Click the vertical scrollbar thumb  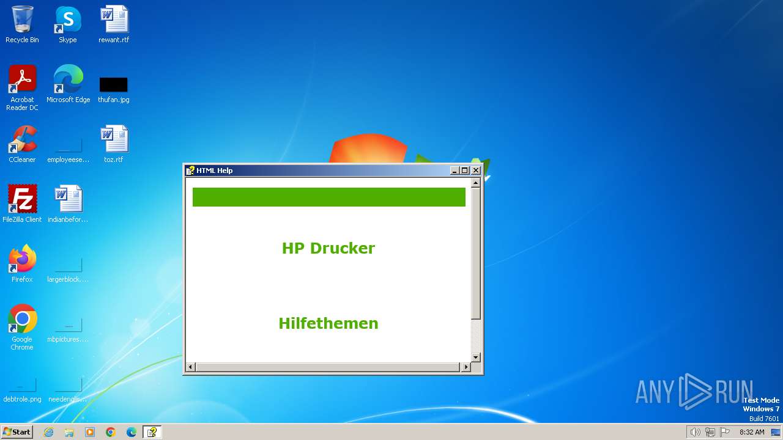coord(475,254)
